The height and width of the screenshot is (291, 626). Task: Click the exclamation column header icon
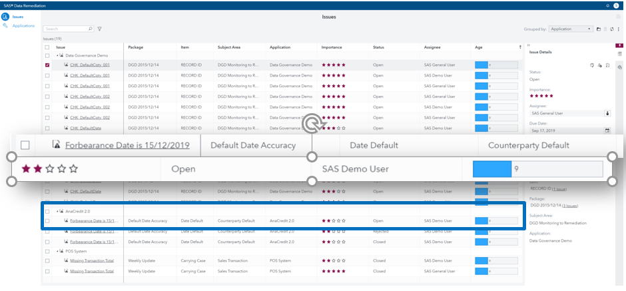[x=520, y=47]
